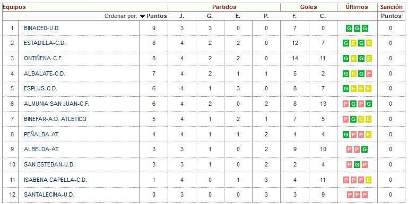Sort by goals F. column header

point(294,16)
